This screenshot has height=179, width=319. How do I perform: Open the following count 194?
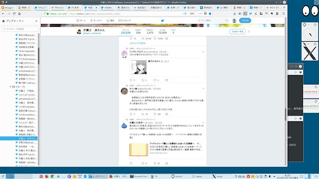(138, 31)
